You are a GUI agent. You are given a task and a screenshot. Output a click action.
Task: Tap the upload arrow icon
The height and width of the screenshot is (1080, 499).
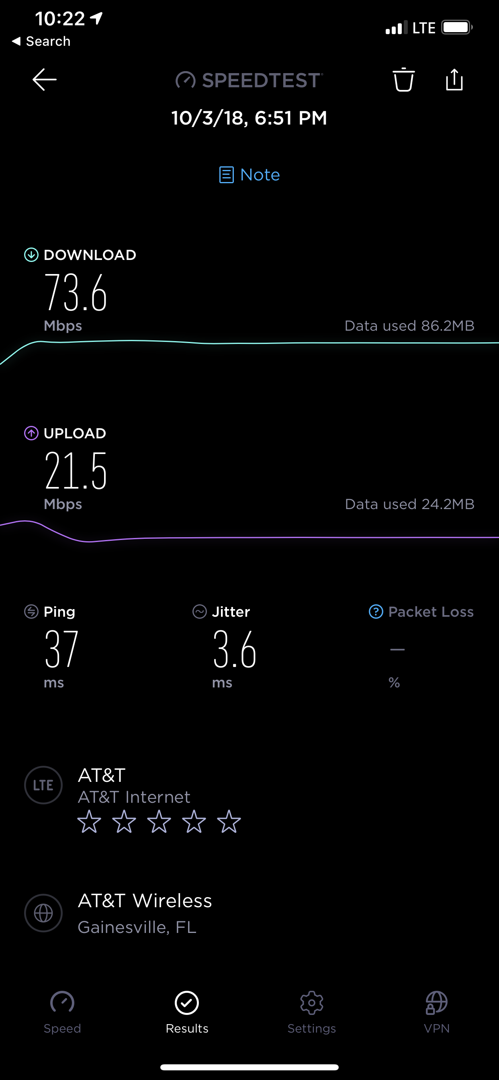[x=31, y=433]
